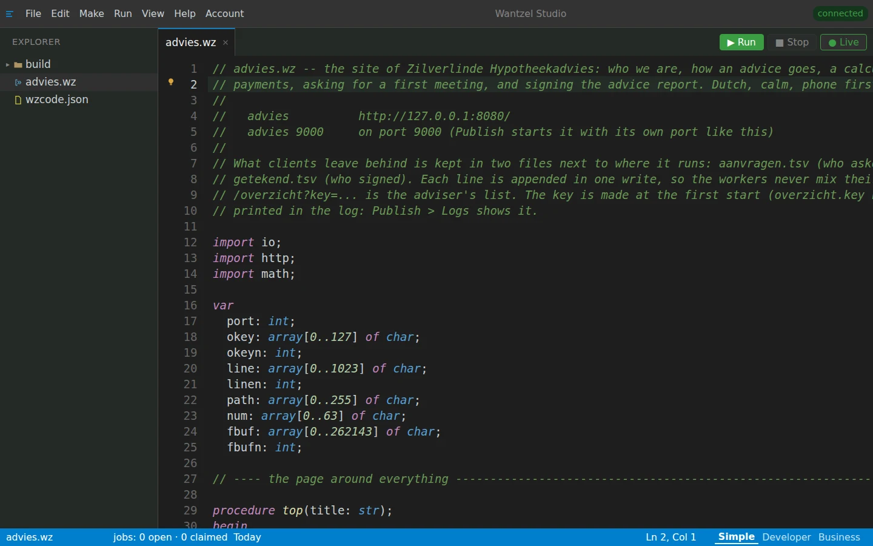Open the Help menu

(x=185, y=13)
